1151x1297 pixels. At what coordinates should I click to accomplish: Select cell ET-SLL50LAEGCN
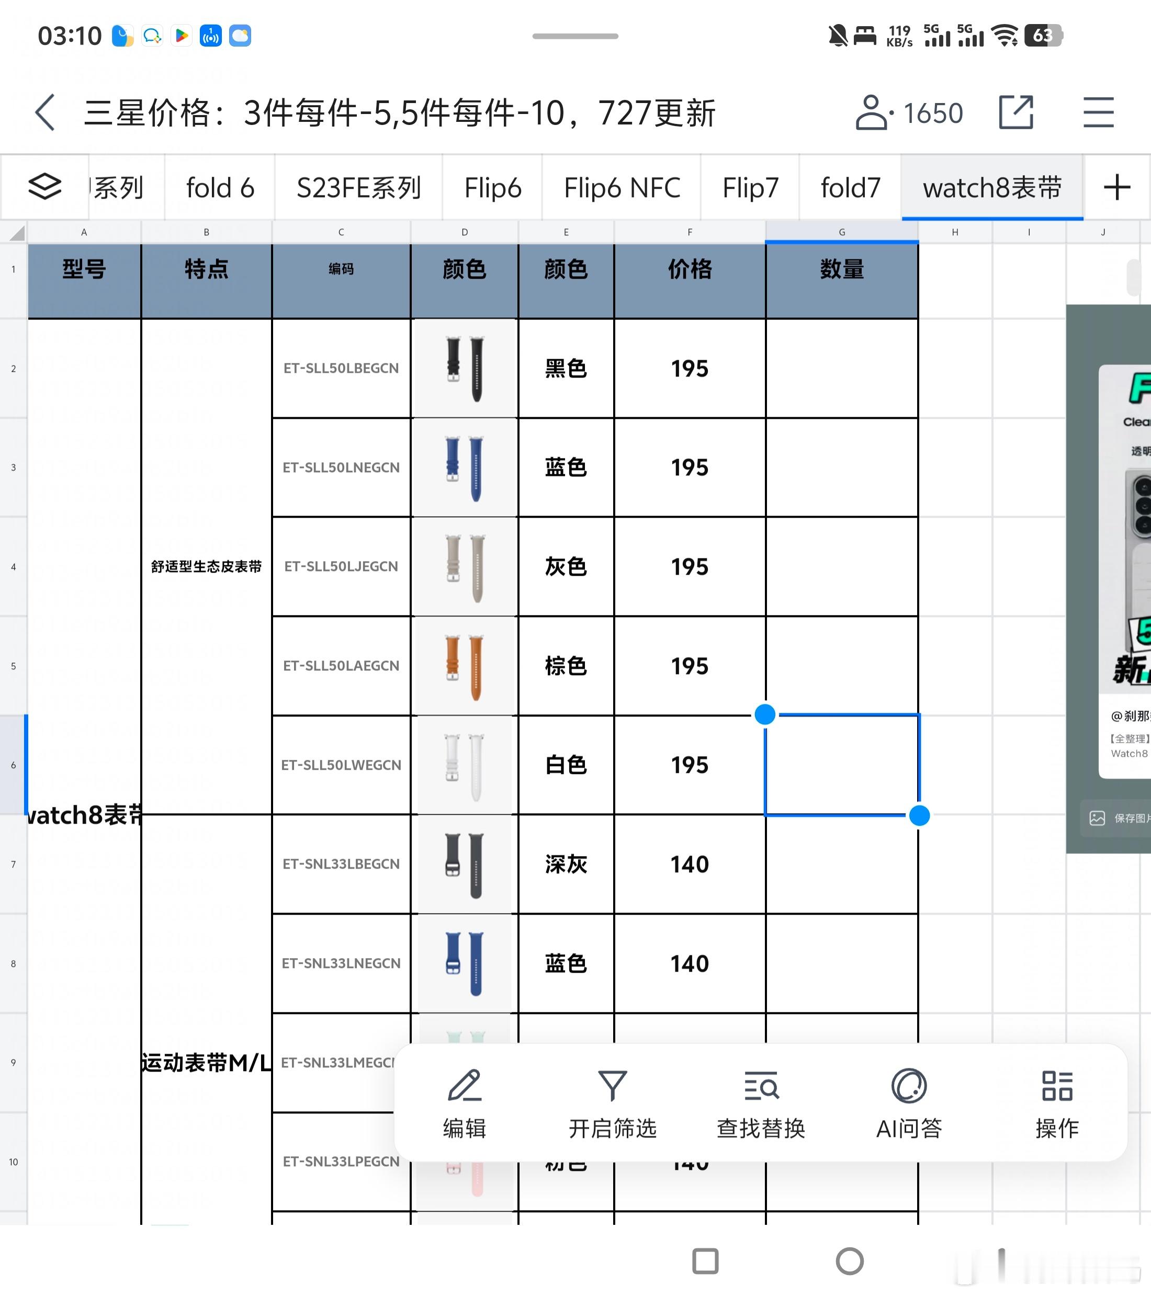(341, 666)
